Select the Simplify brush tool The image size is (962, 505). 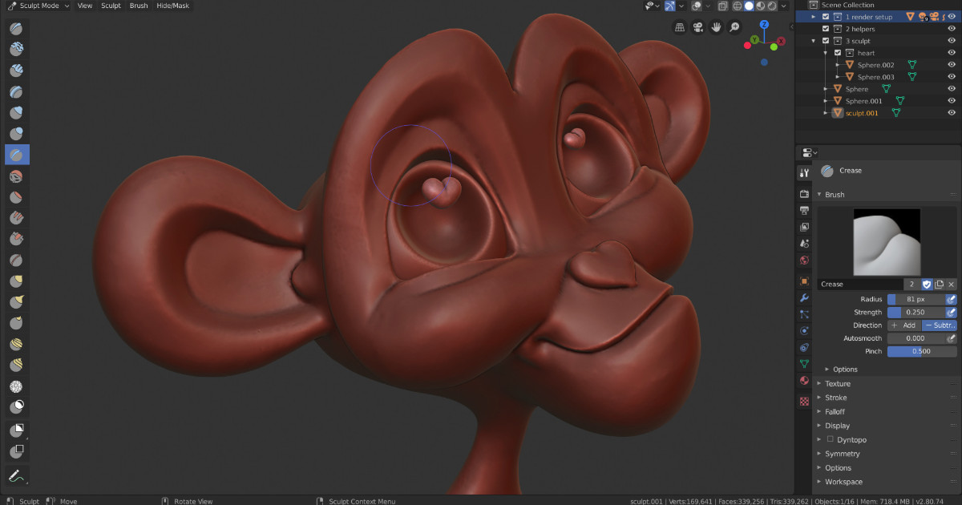point(17,386)
